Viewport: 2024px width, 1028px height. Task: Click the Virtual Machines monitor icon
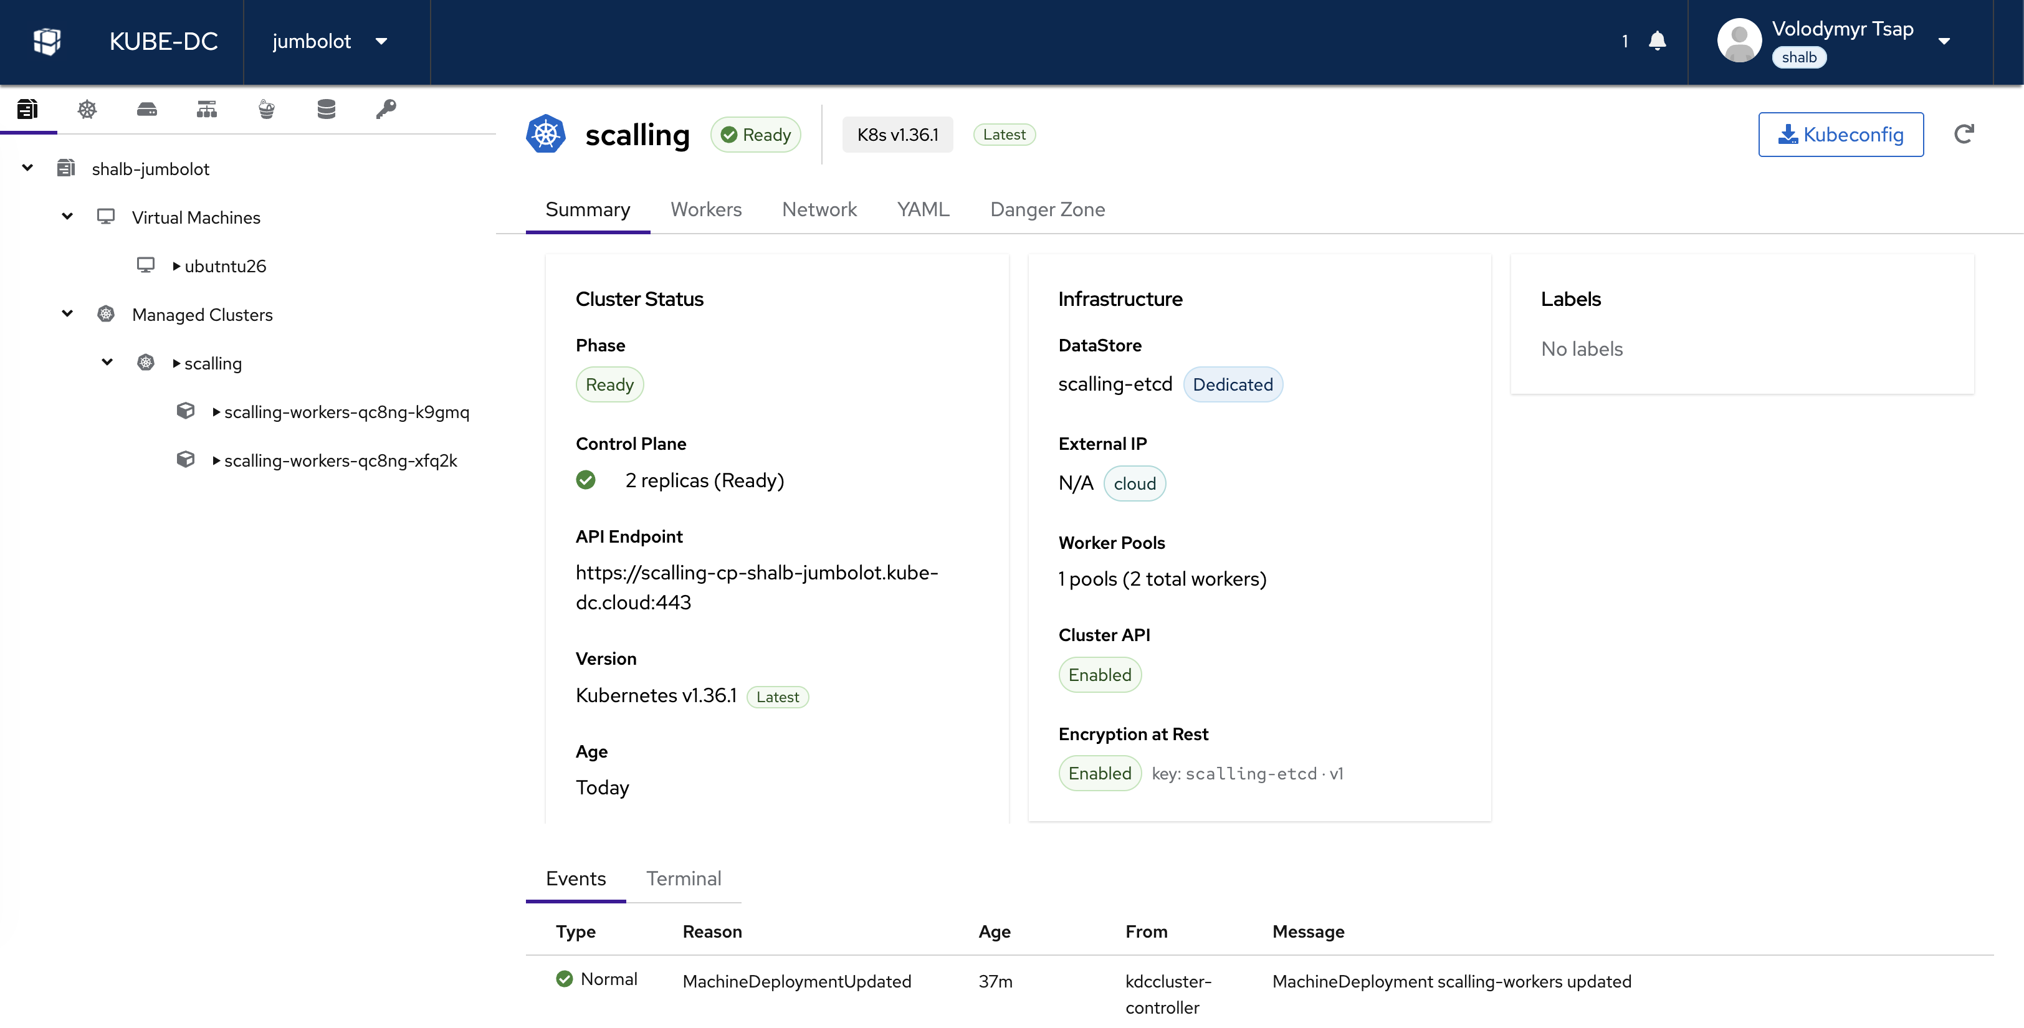pyautogui.click(x=106, y=217)
